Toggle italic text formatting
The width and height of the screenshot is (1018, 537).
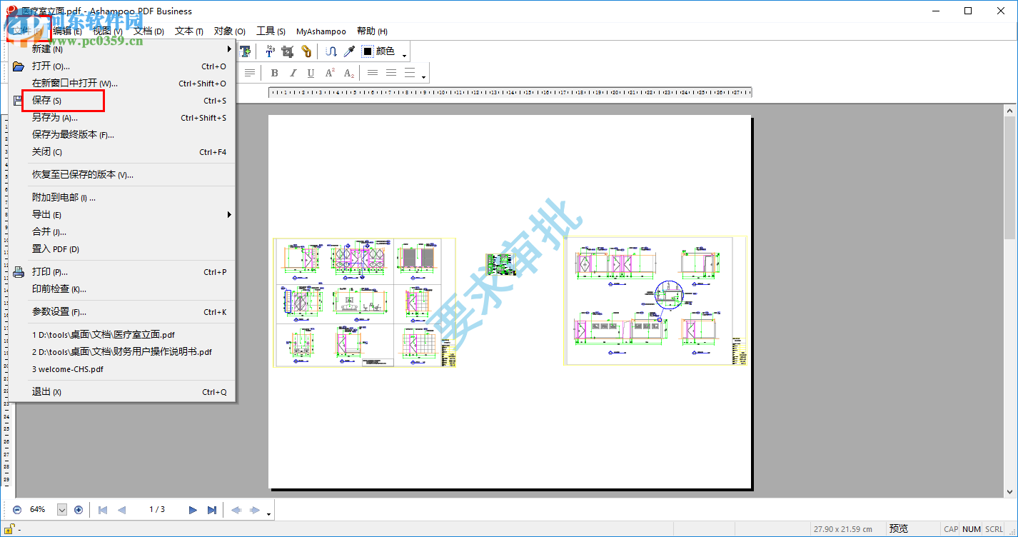[x=293, y=73]
